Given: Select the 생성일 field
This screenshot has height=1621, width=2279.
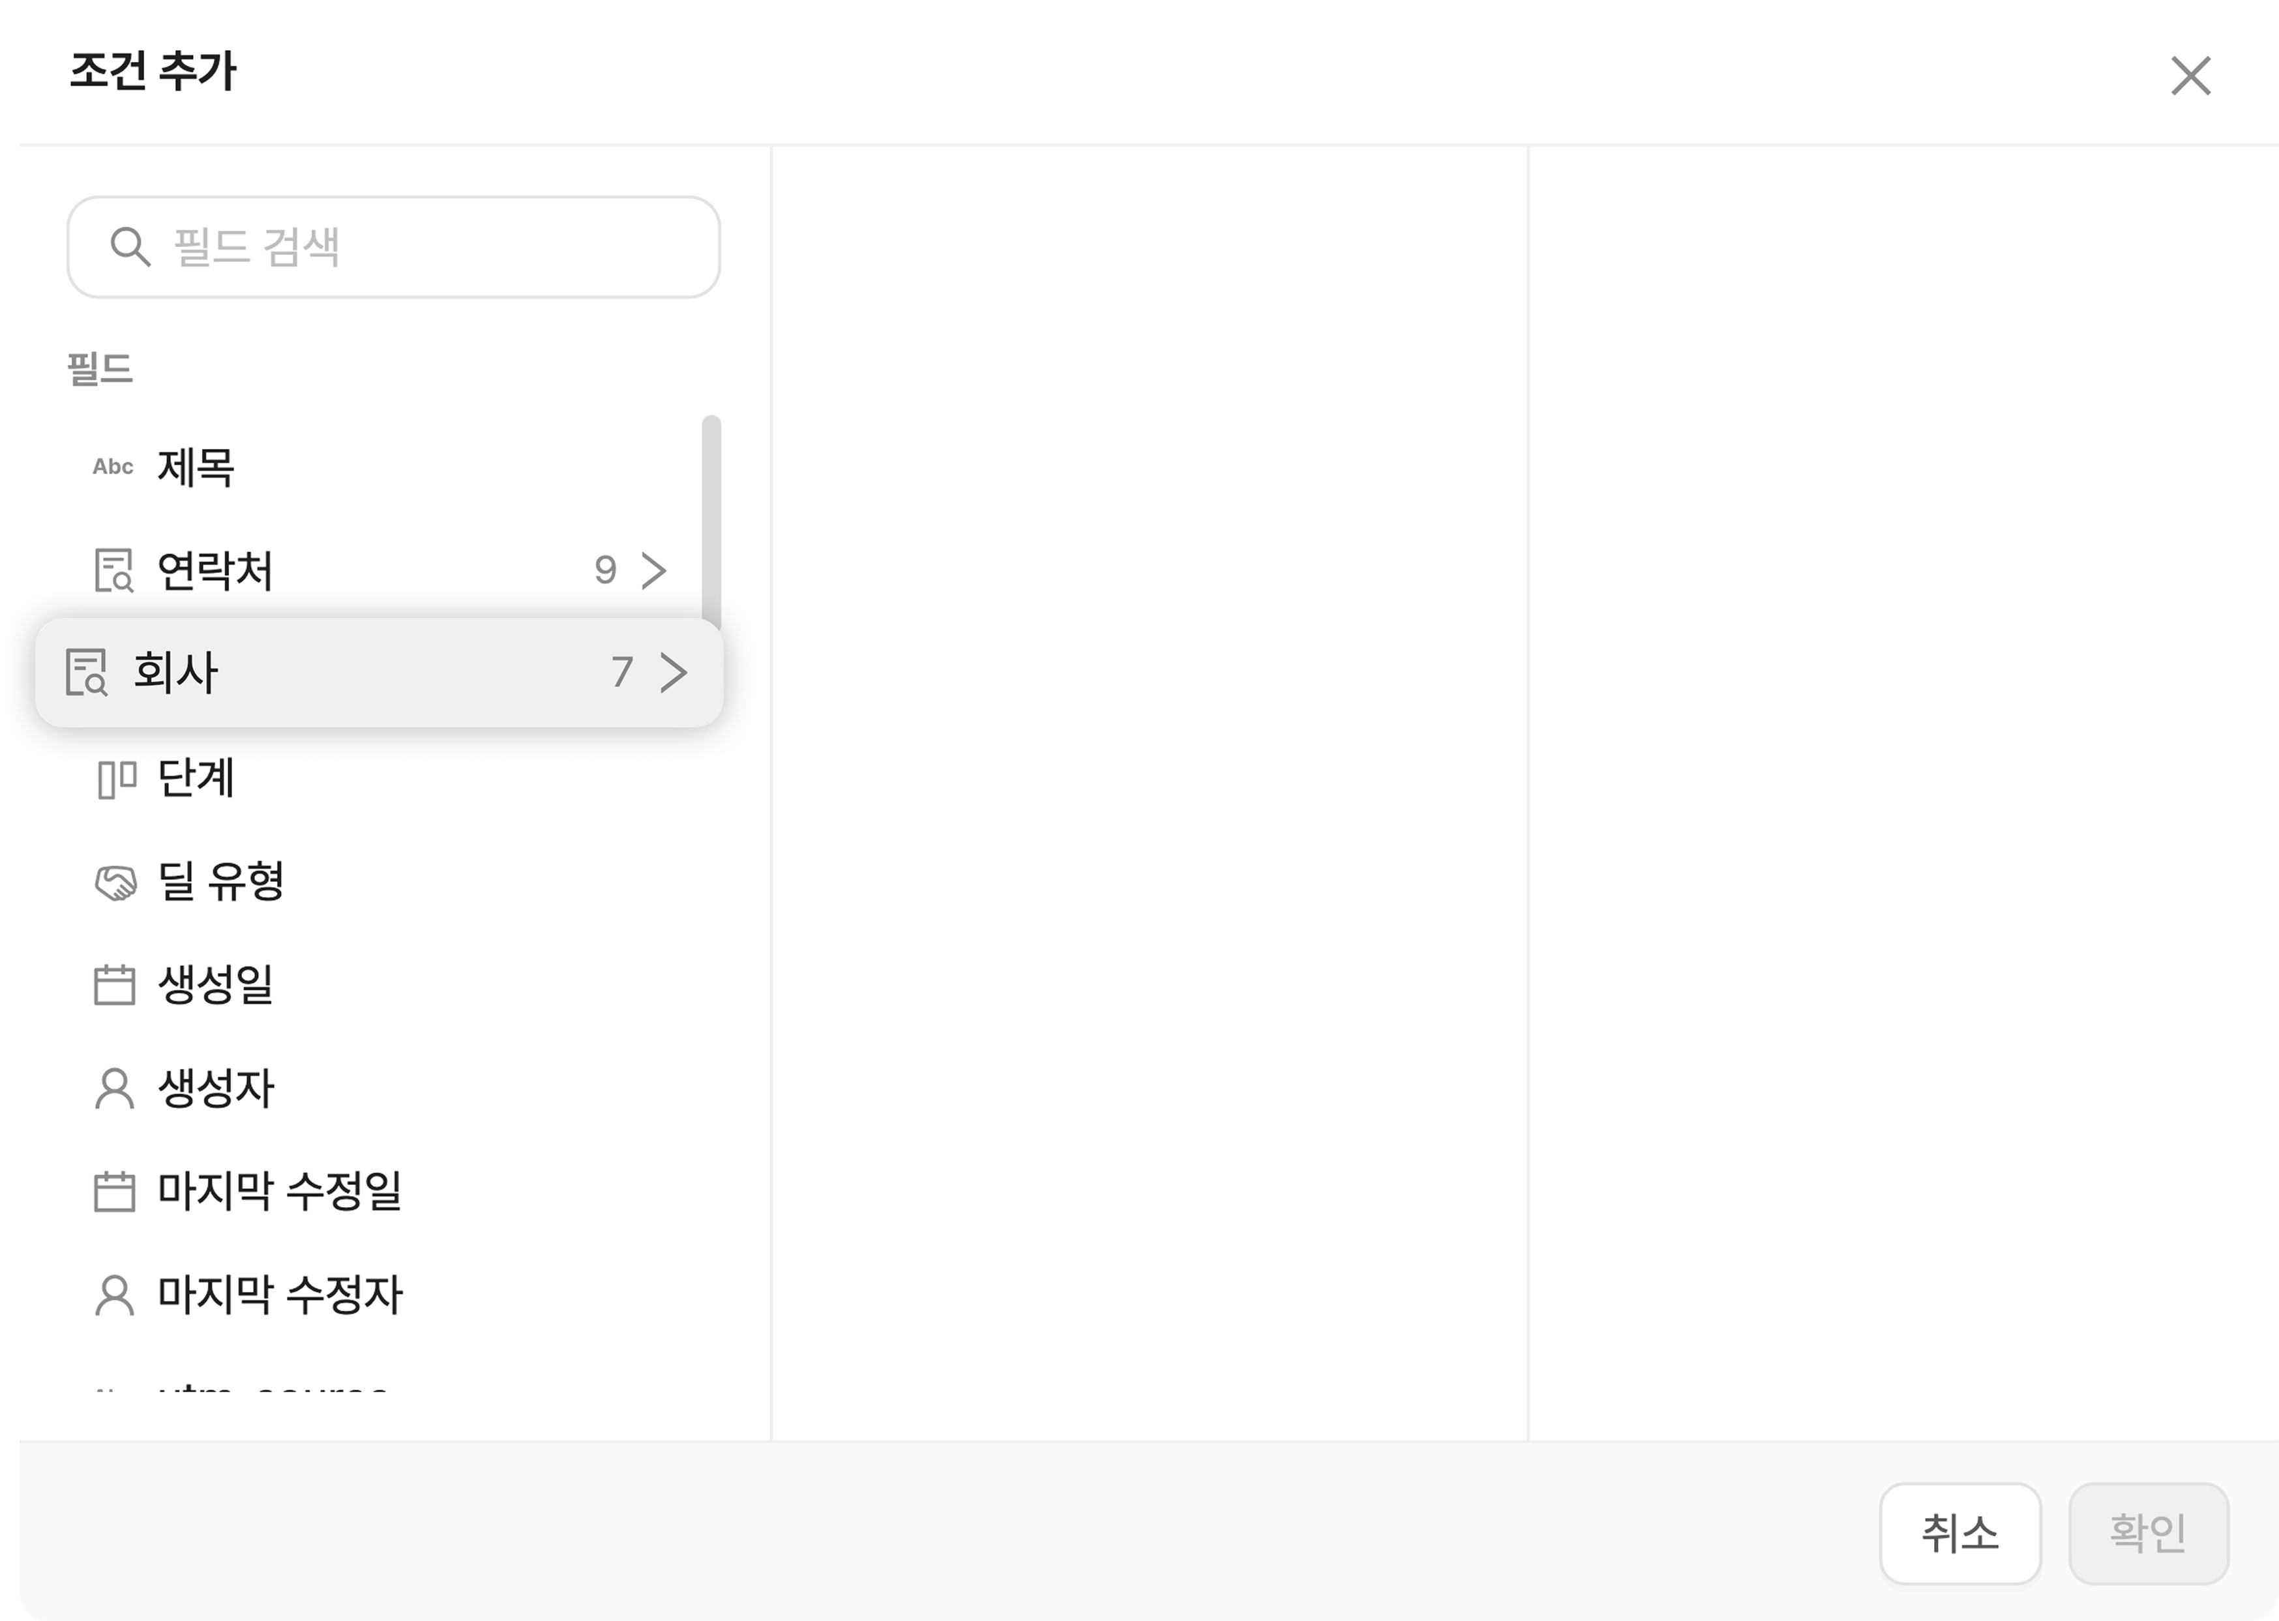Looking at the screenshot, I should click(x=216, y=985).
